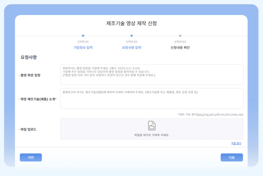This screenshot has height=176, width=263.
Task: Click the 첨부 가능 형식 note text
Action: [x=210, y=115]
